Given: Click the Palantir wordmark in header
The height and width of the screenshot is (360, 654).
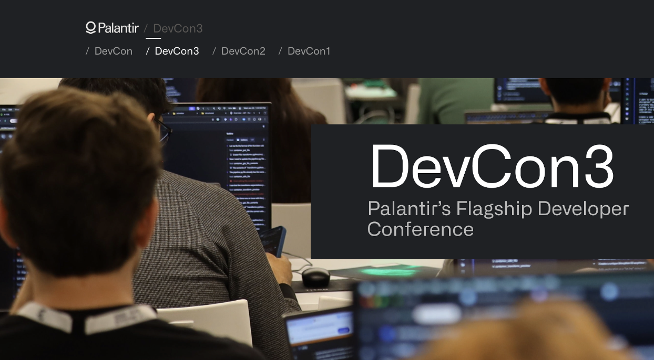Looking at the screenshot, I should (118, 28).
